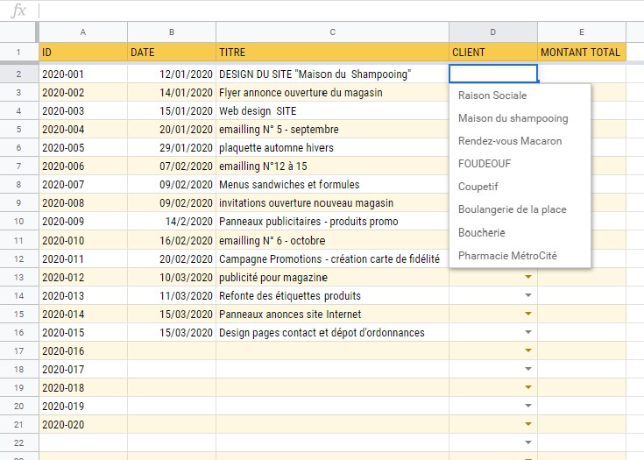Click title 'invitations ouverture nouveau magasin'
This screenshot has width=644, height=460.
tap(332, 203)
